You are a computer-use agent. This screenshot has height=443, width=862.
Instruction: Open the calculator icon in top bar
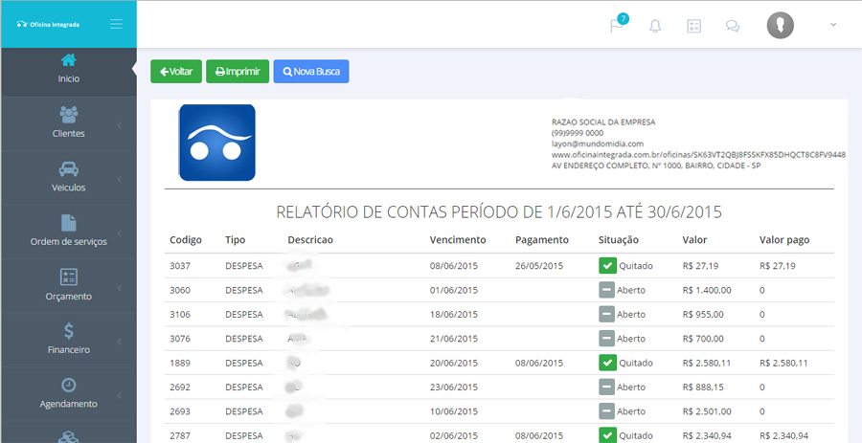tap(693, 26)
